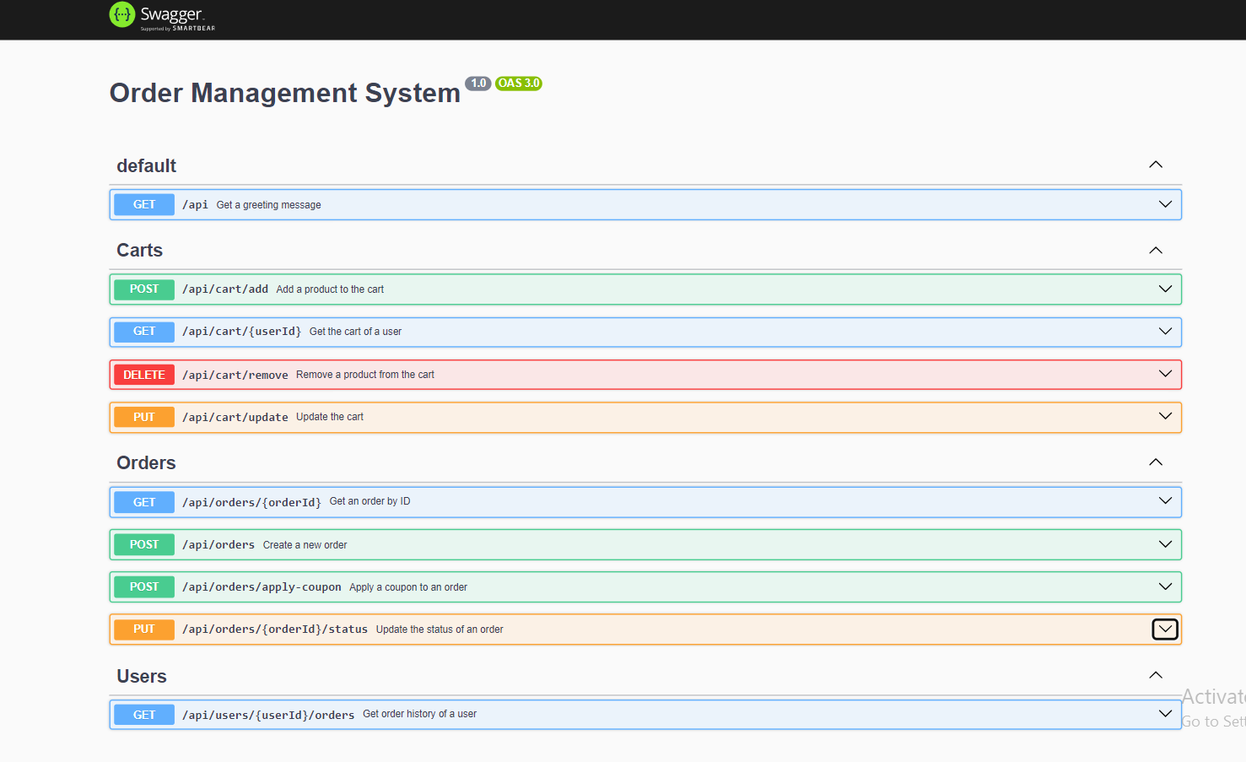Click 'Create a new order' description

[x=305, y=545]
